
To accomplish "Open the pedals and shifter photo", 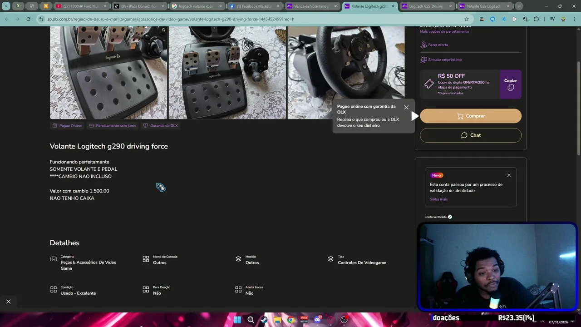I will tap(227, 73).
